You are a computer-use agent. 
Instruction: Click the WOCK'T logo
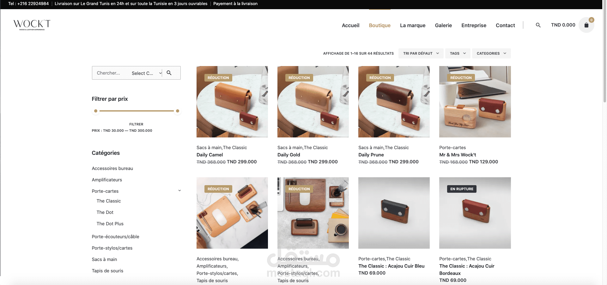(32, 25)
